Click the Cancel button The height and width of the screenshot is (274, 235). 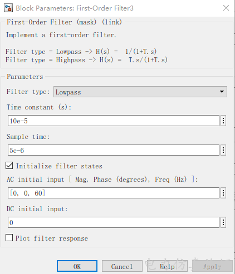(122, 266)
